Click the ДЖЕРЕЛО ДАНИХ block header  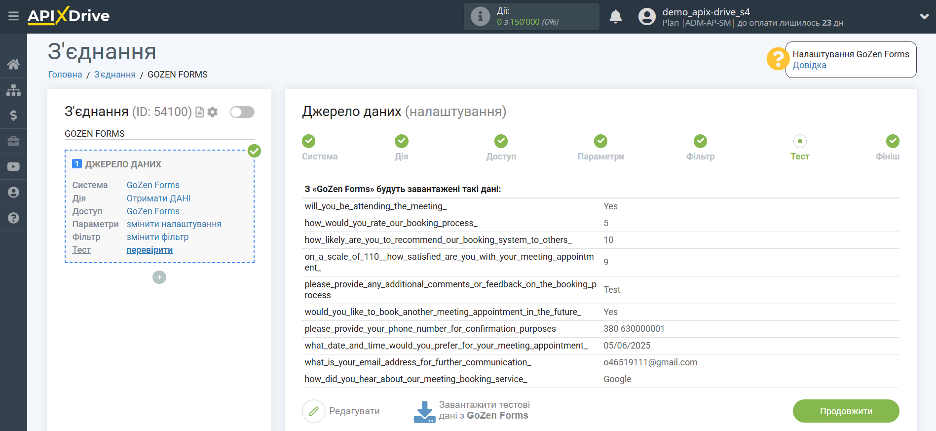click(x=123, y=164)
